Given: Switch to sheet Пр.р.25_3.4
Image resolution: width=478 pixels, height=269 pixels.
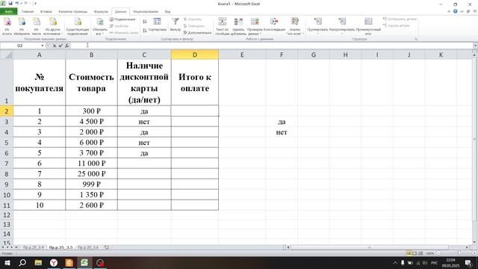Looking at the screenshot, I should point(33,247).
